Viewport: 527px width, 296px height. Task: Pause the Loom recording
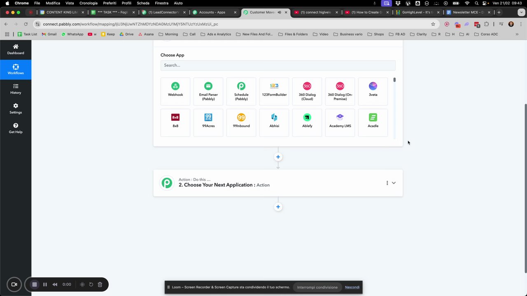pyautogui.click(x=45, y=284)
